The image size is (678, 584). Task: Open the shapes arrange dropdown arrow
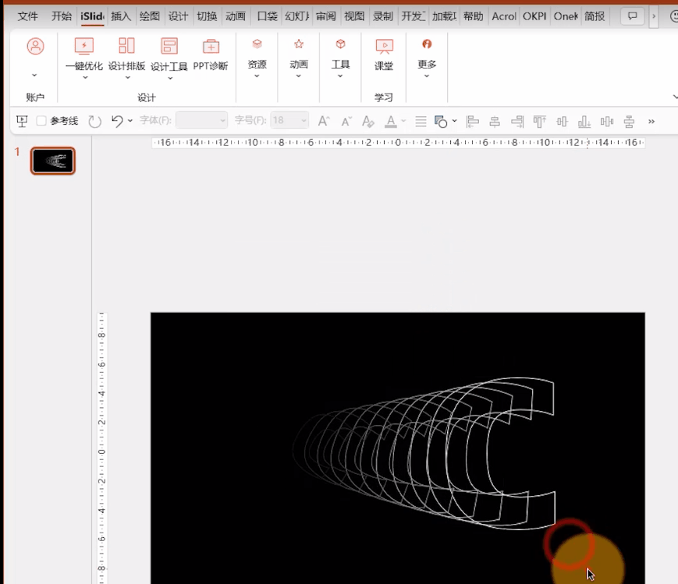click(x=454, y=121)
